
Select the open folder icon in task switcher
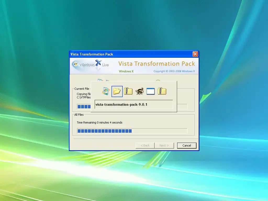tap(117, 91)
